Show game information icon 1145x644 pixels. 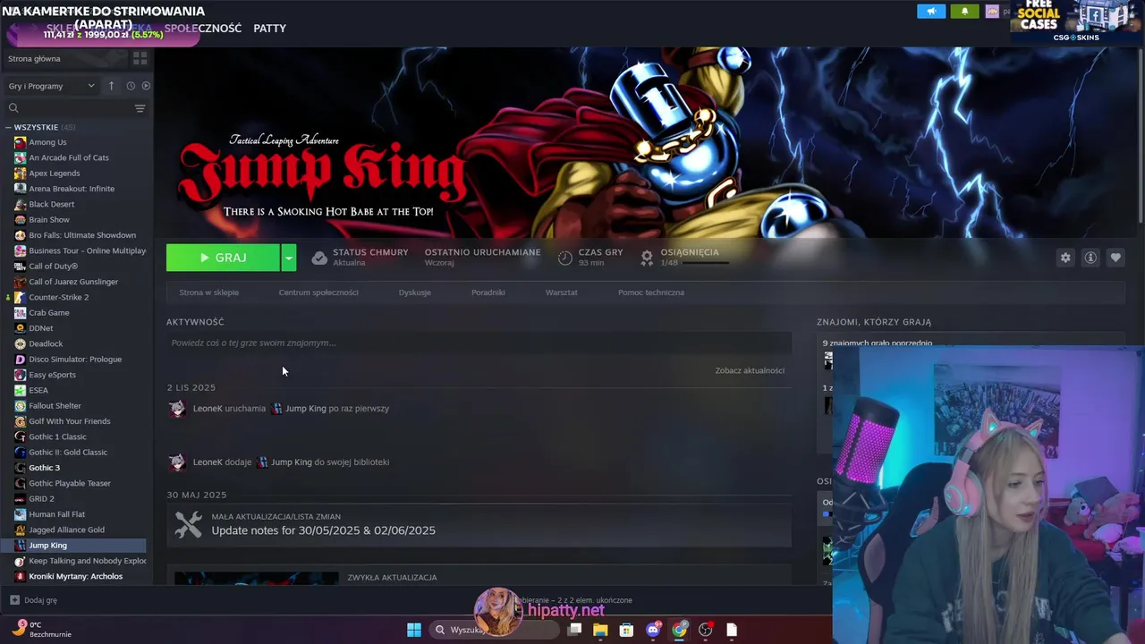pos(1090,258)
